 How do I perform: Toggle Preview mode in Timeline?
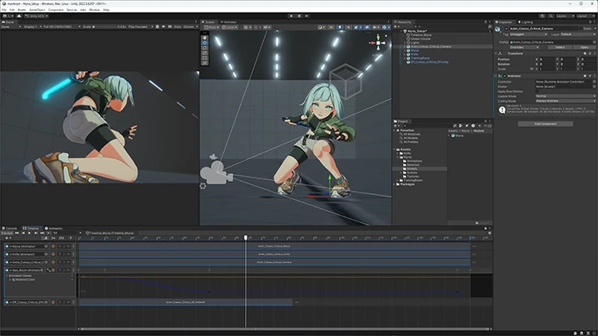[x=7, y=233]
